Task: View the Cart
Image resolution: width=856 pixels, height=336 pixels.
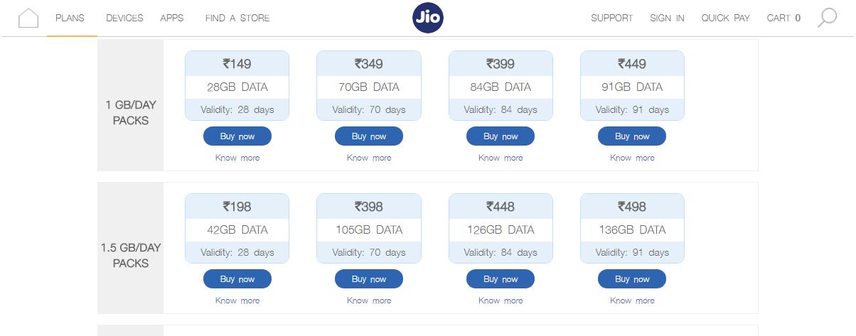Action: (x=783, y=18)
